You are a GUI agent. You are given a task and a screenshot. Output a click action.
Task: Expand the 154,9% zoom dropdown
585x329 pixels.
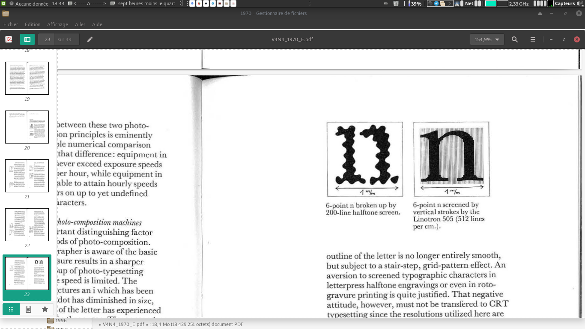(x=487, y=39)
